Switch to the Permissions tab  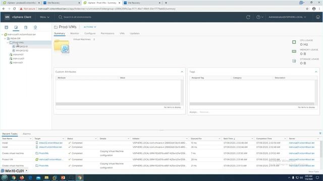[x=107, y=33]
